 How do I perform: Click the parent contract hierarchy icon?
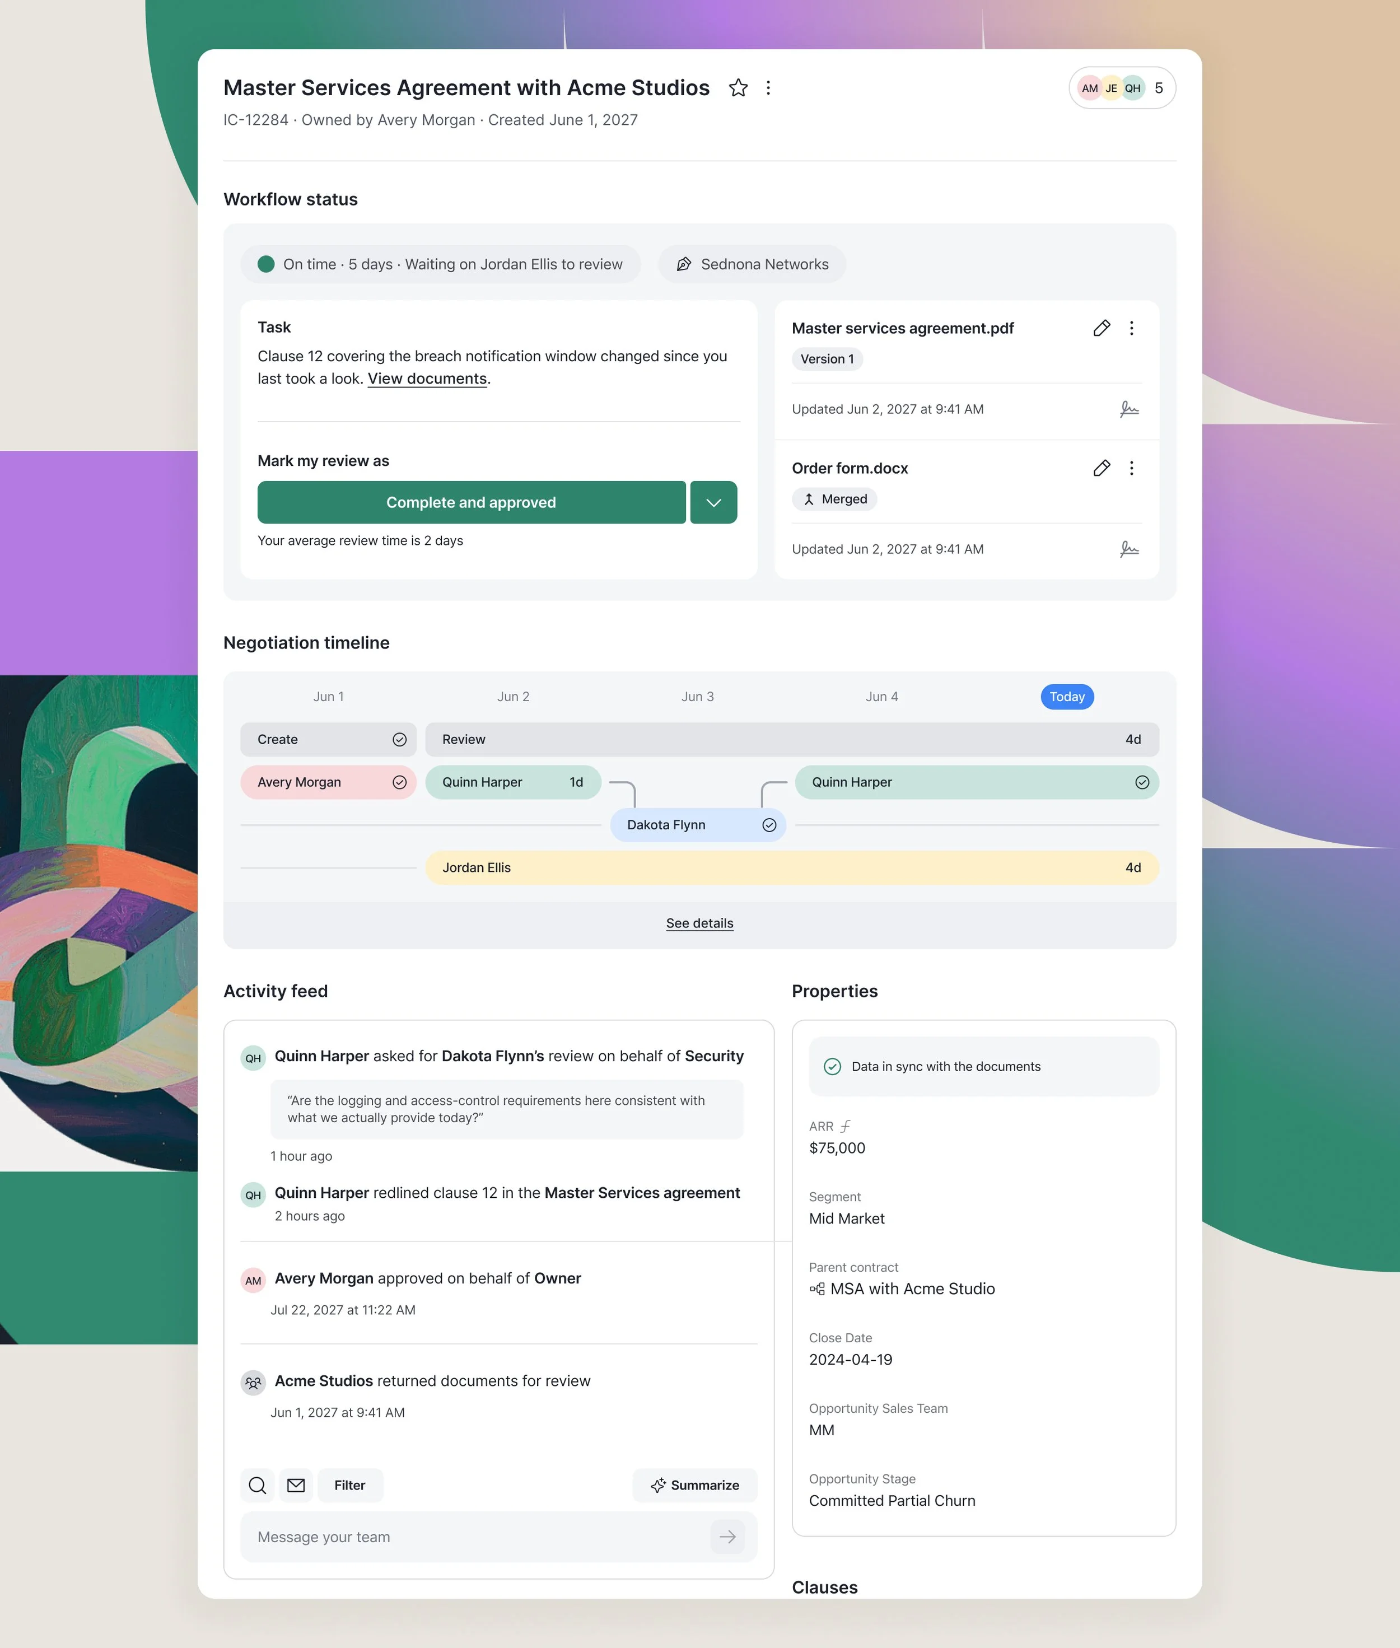pyautogui.click(x=816, y=1288)
